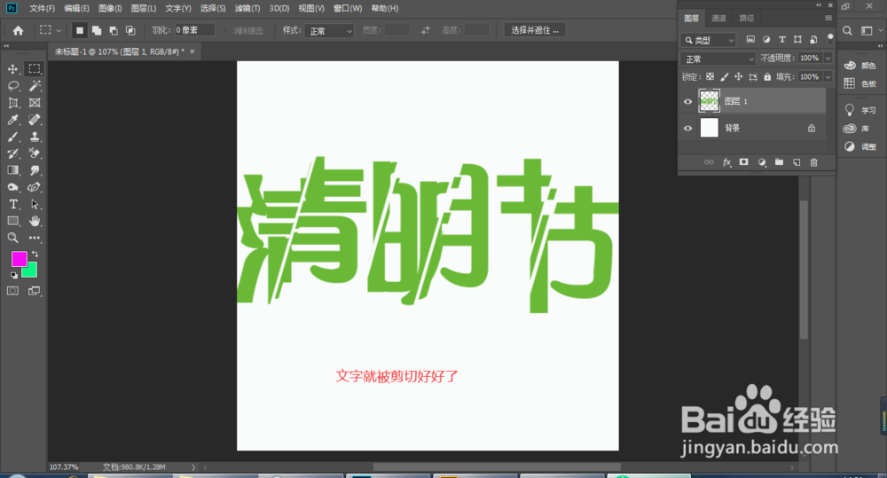Viewport: 887px width, 478px height.
Task: Toggle Quick Mask mode
Action: pos(12,291)
